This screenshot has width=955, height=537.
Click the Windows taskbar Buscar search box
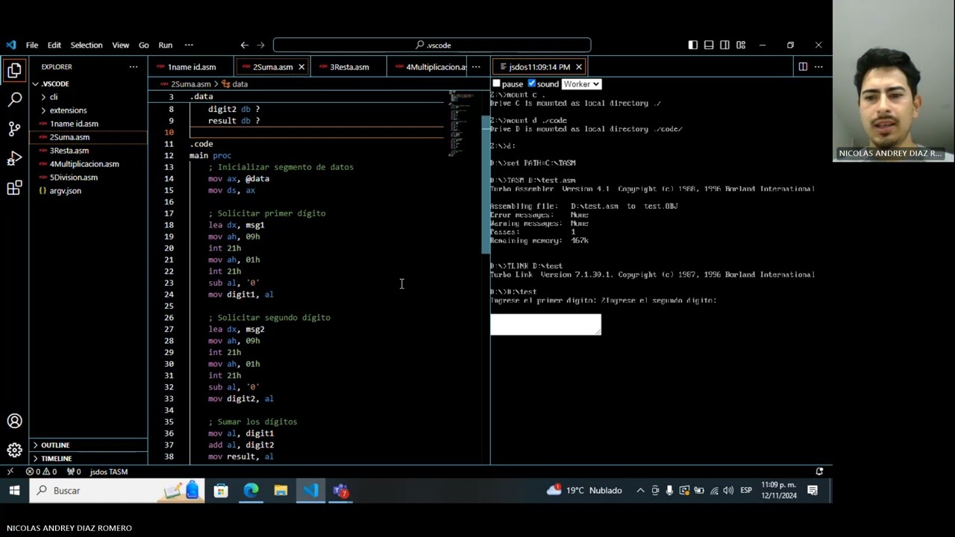point(117,490)
